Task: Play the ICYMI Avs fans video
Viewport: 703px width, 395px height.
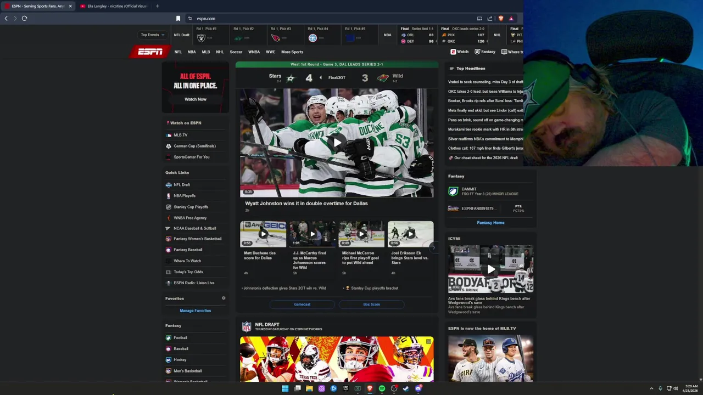Action: click(490, 269)
